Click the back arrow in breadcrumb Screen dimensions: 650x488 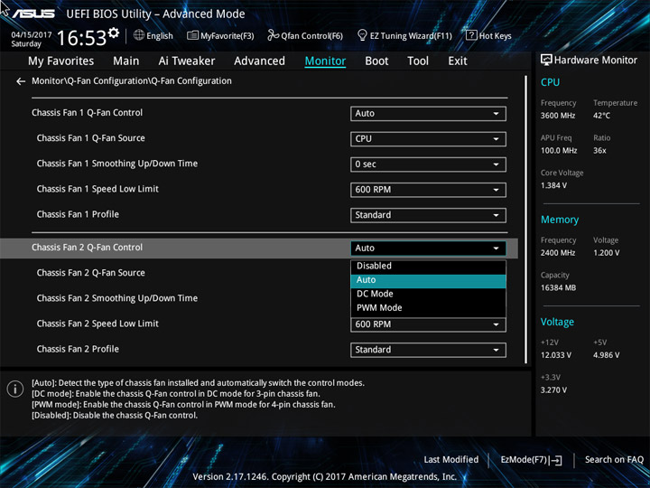click(x=21, y=81)
